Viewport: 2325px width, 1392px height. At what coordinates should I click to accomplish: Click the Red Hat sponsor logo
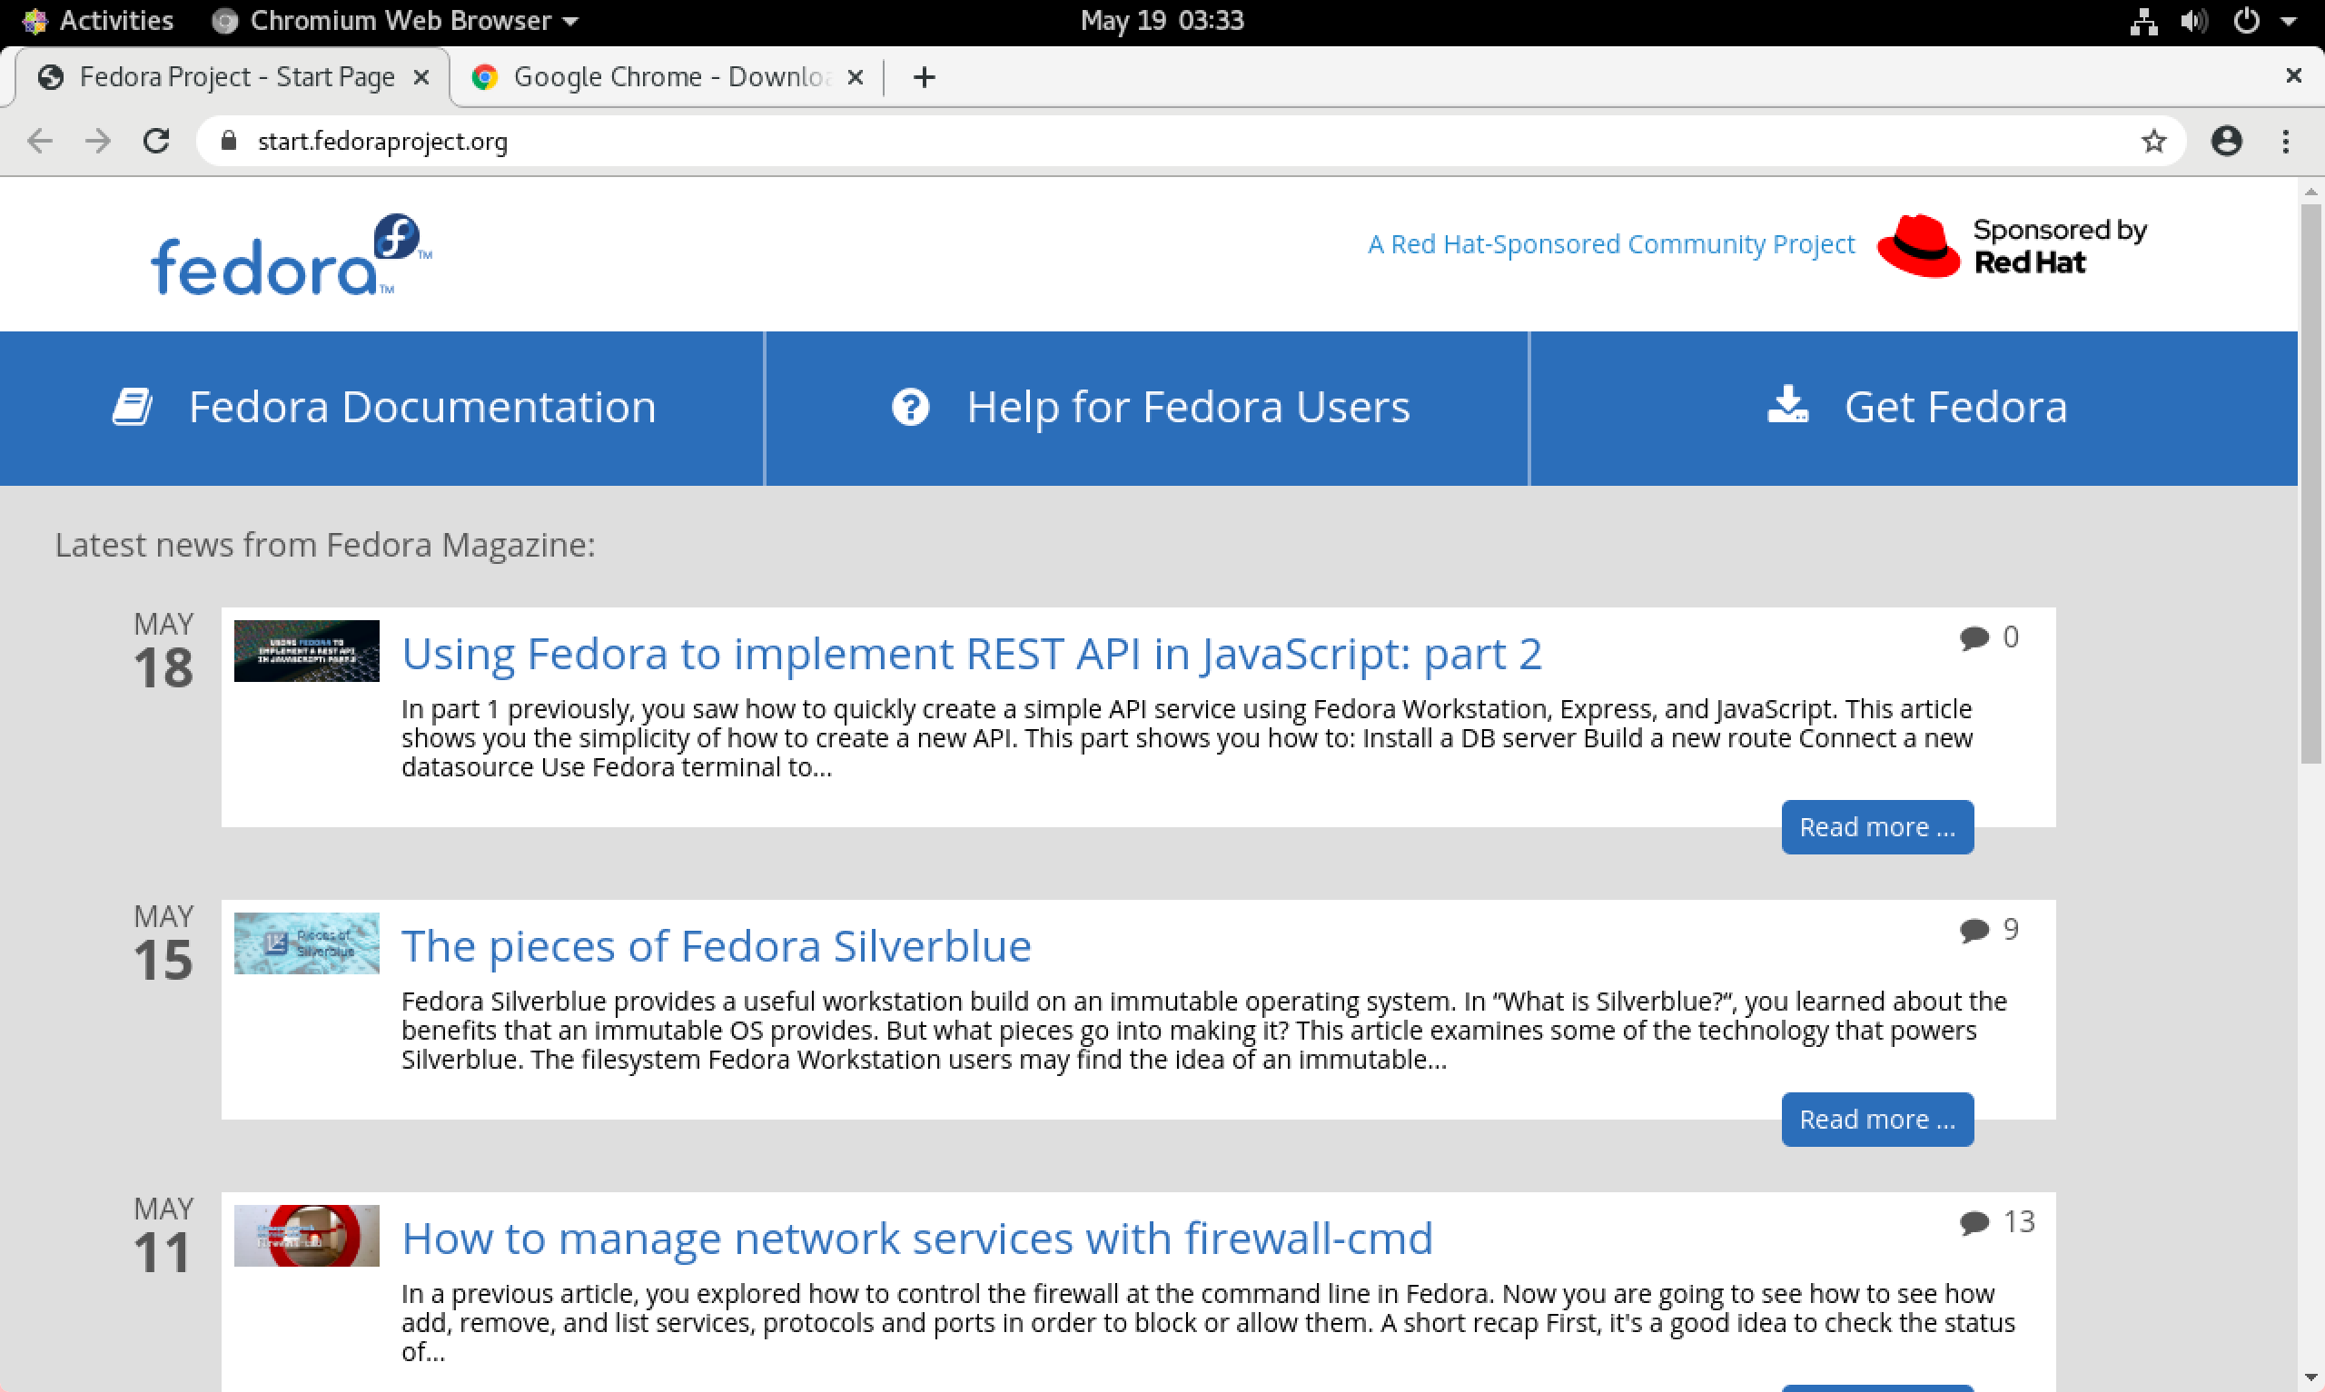[2011, 247]
